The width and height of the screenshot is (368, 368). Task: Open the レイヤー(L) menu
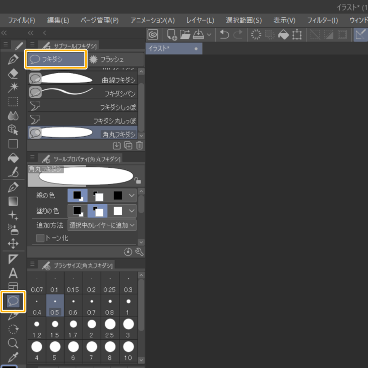point(200,21)
